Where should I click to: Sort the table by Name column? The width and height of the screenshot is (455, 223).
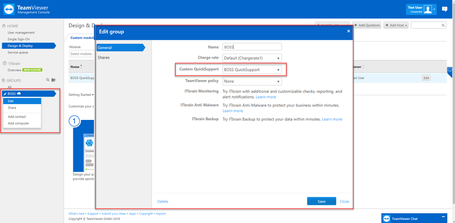(x=76, y=67)
